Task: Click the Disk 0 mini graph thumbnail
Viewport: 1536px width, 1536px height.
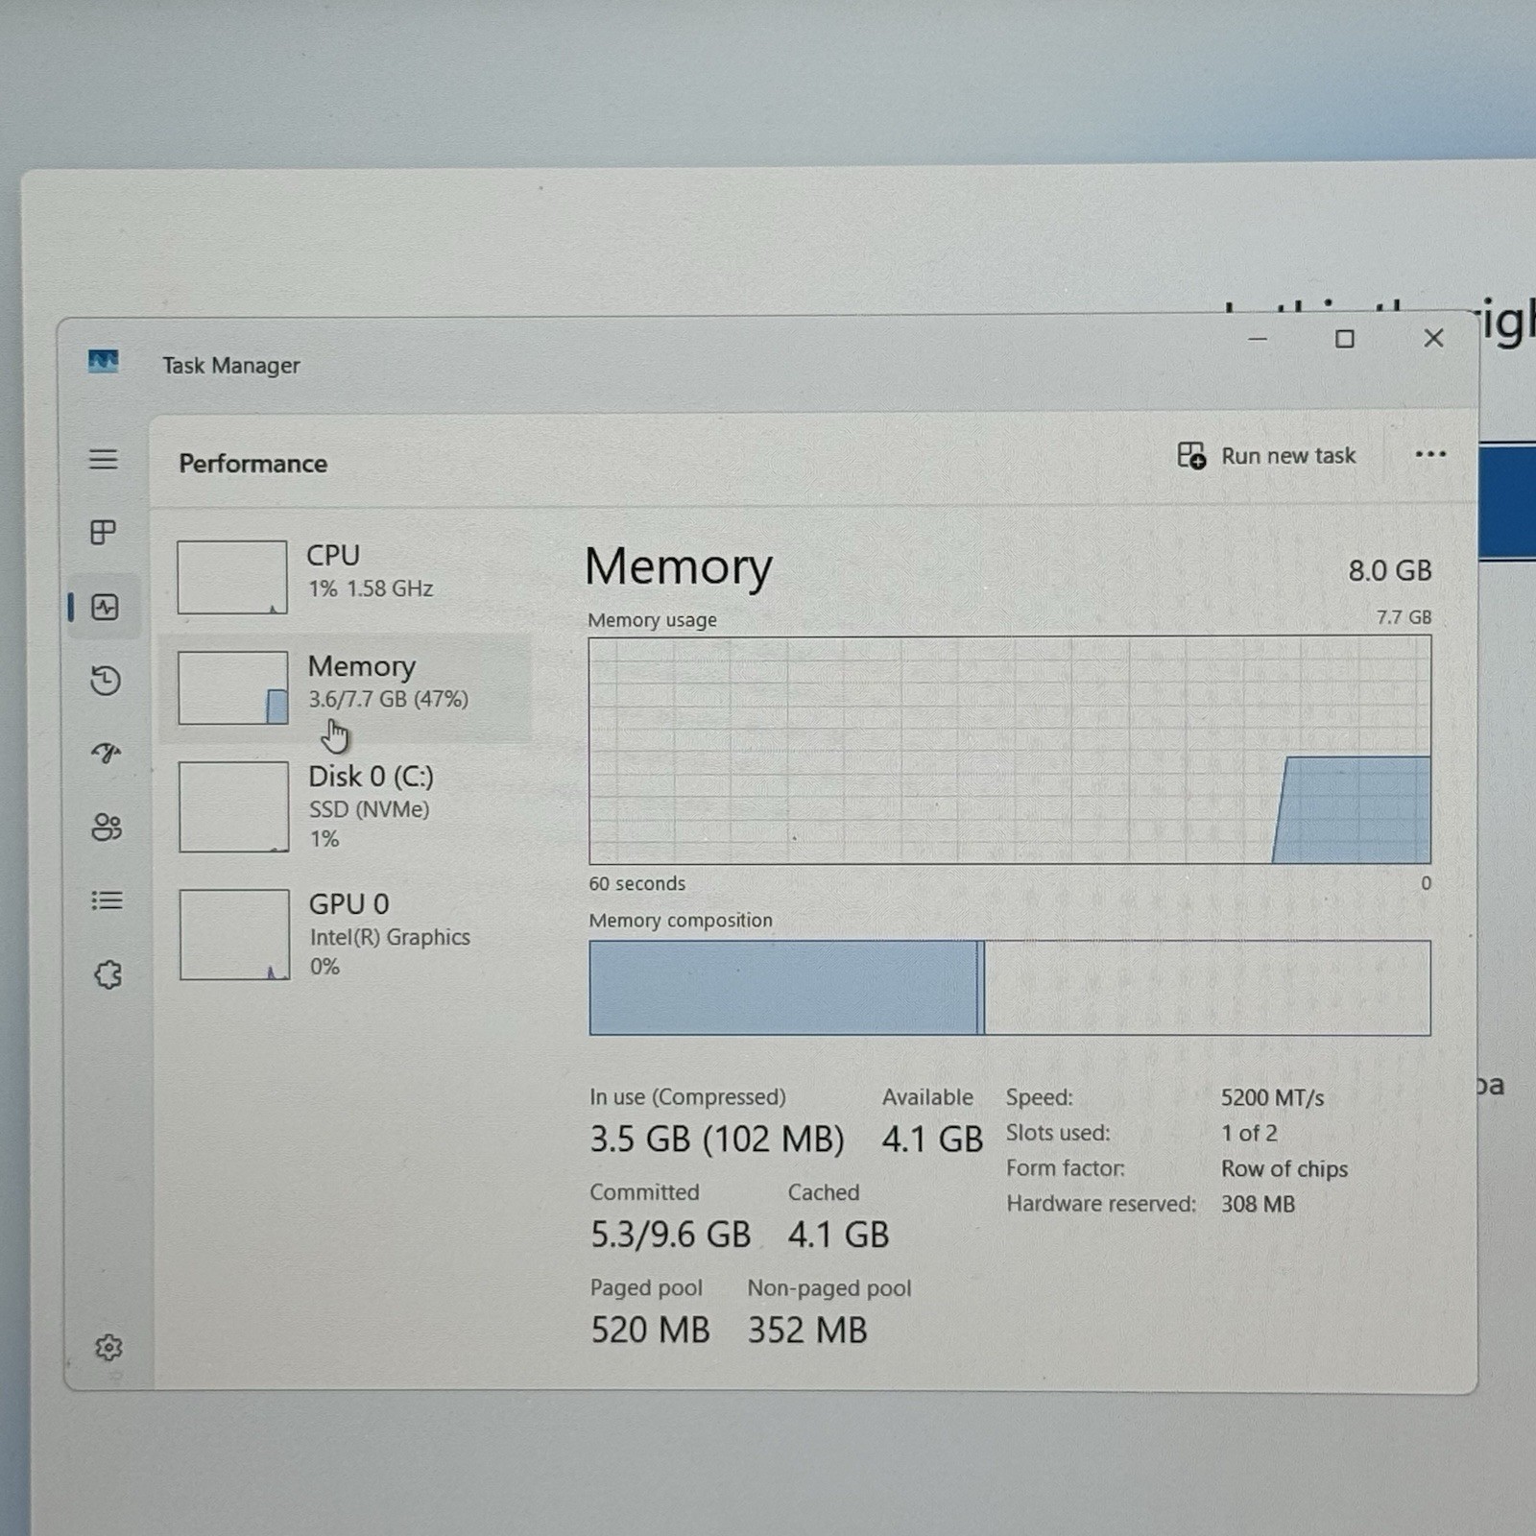Action: (x=233, y=806)
